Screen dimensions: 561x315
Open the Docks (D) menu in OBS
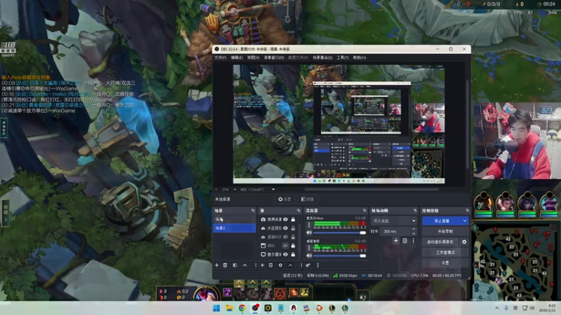pos(274,57)
